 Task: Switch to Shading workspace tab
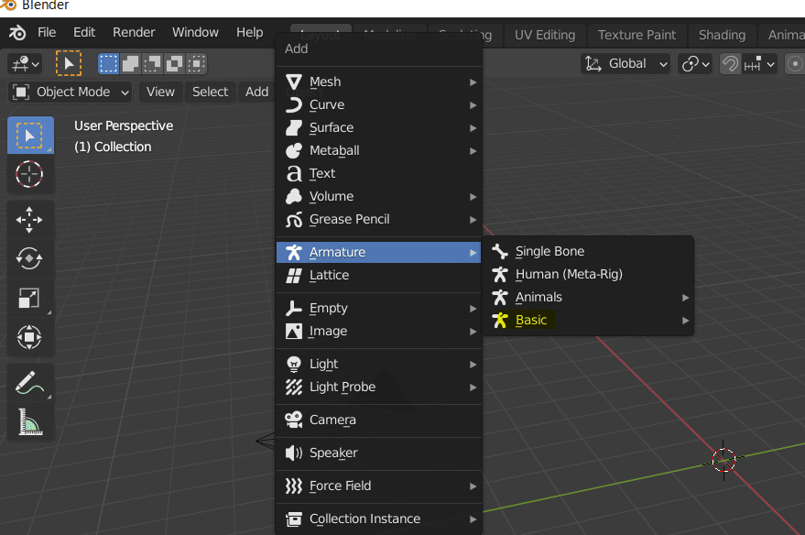[722, 35]
